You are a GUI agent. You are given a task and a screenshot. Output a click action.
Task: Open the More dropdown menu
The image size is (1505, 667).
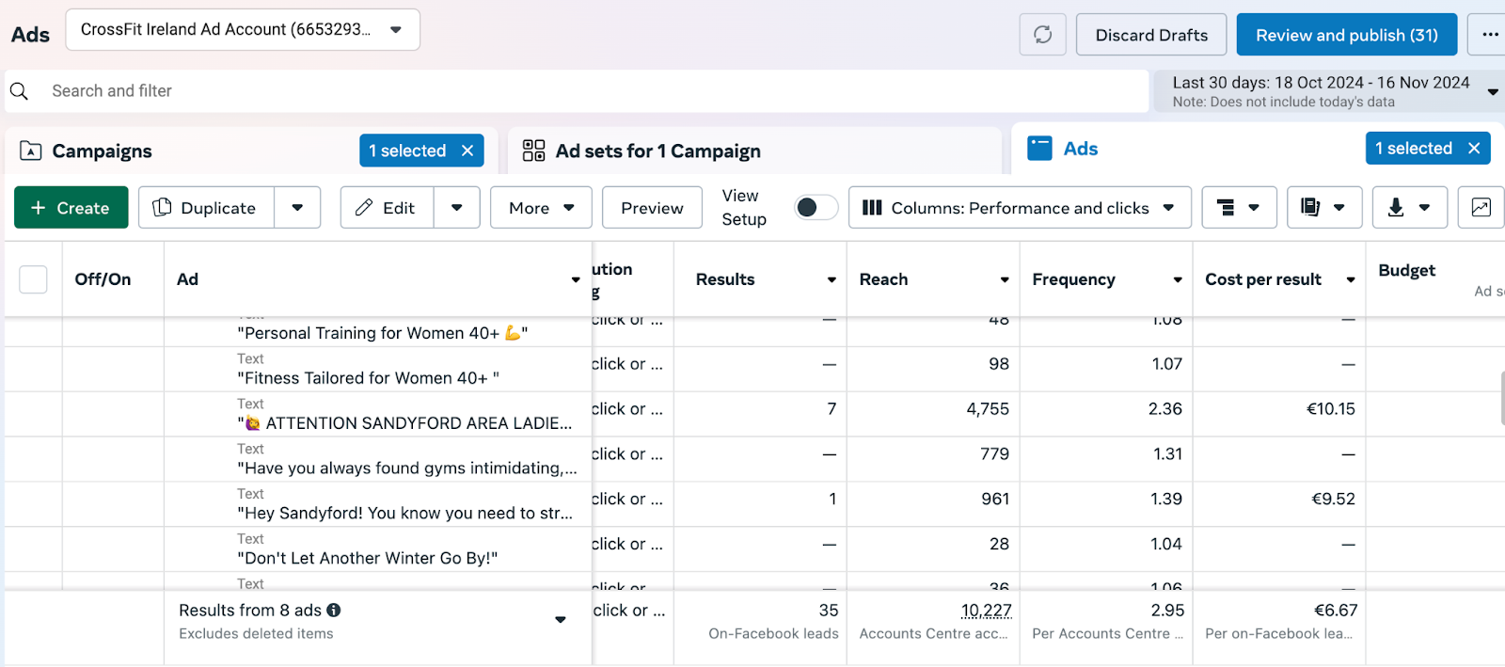[x=541, y=208]
